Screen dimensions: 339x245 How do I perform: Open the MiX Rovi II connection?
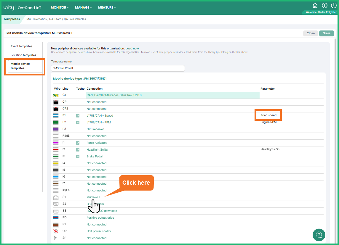pyautogui.click(x=93, y=197)
